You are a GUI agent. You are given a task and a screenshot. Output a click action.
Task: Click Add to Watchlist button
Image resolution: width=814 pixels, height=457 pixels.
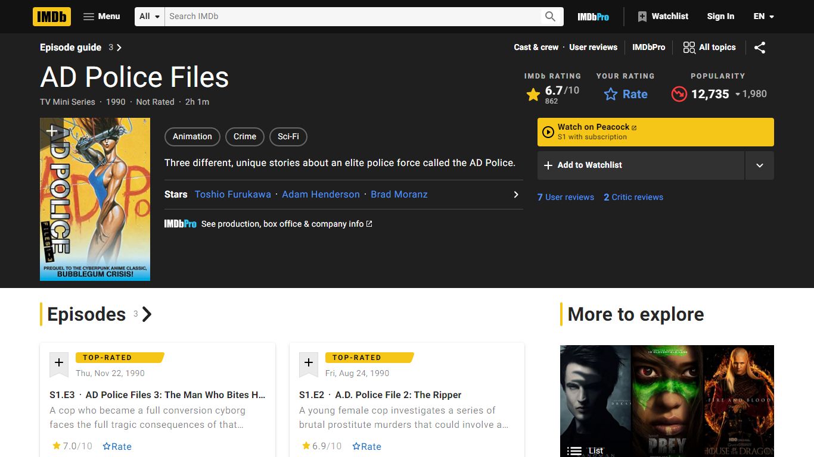(x=641, y=165)
